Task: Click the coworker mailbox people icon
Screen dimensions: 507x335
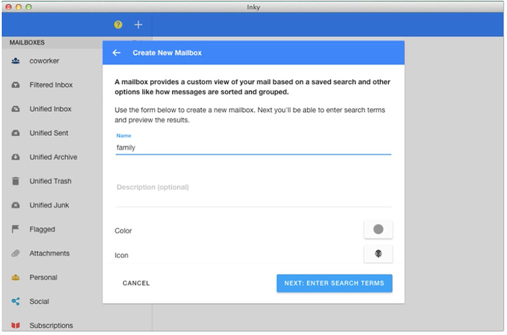Action: [x=15, y=61]
